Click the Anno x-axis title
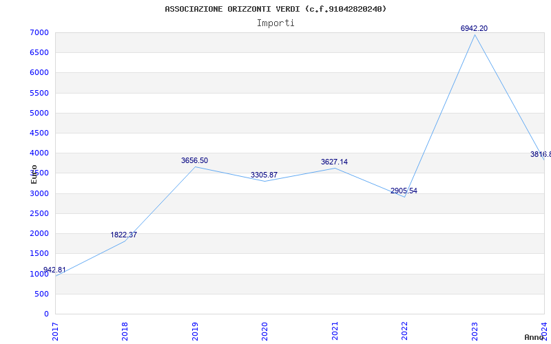Viewport: 551px width, 344px height. pyautogui.click(x=534, y=337)
